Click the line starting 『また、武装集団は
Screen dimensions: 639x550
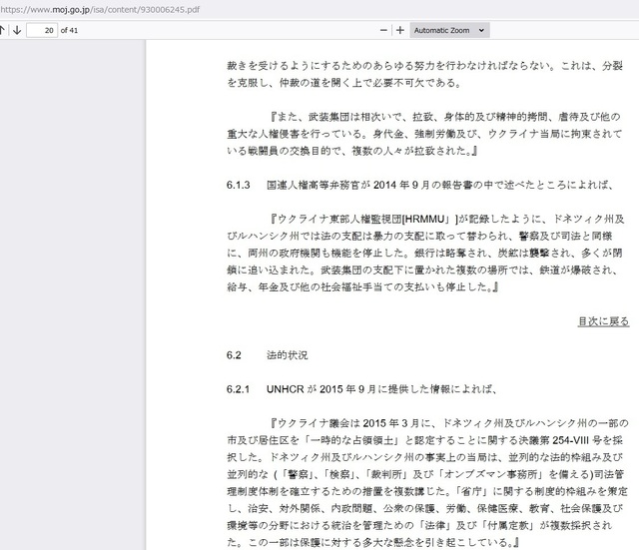[x=445, y=117]
